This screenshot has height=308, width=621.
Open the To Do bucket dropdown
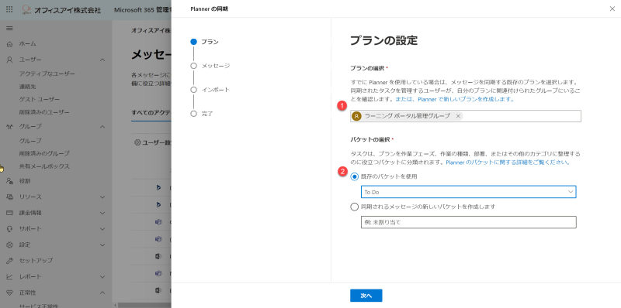468,192
